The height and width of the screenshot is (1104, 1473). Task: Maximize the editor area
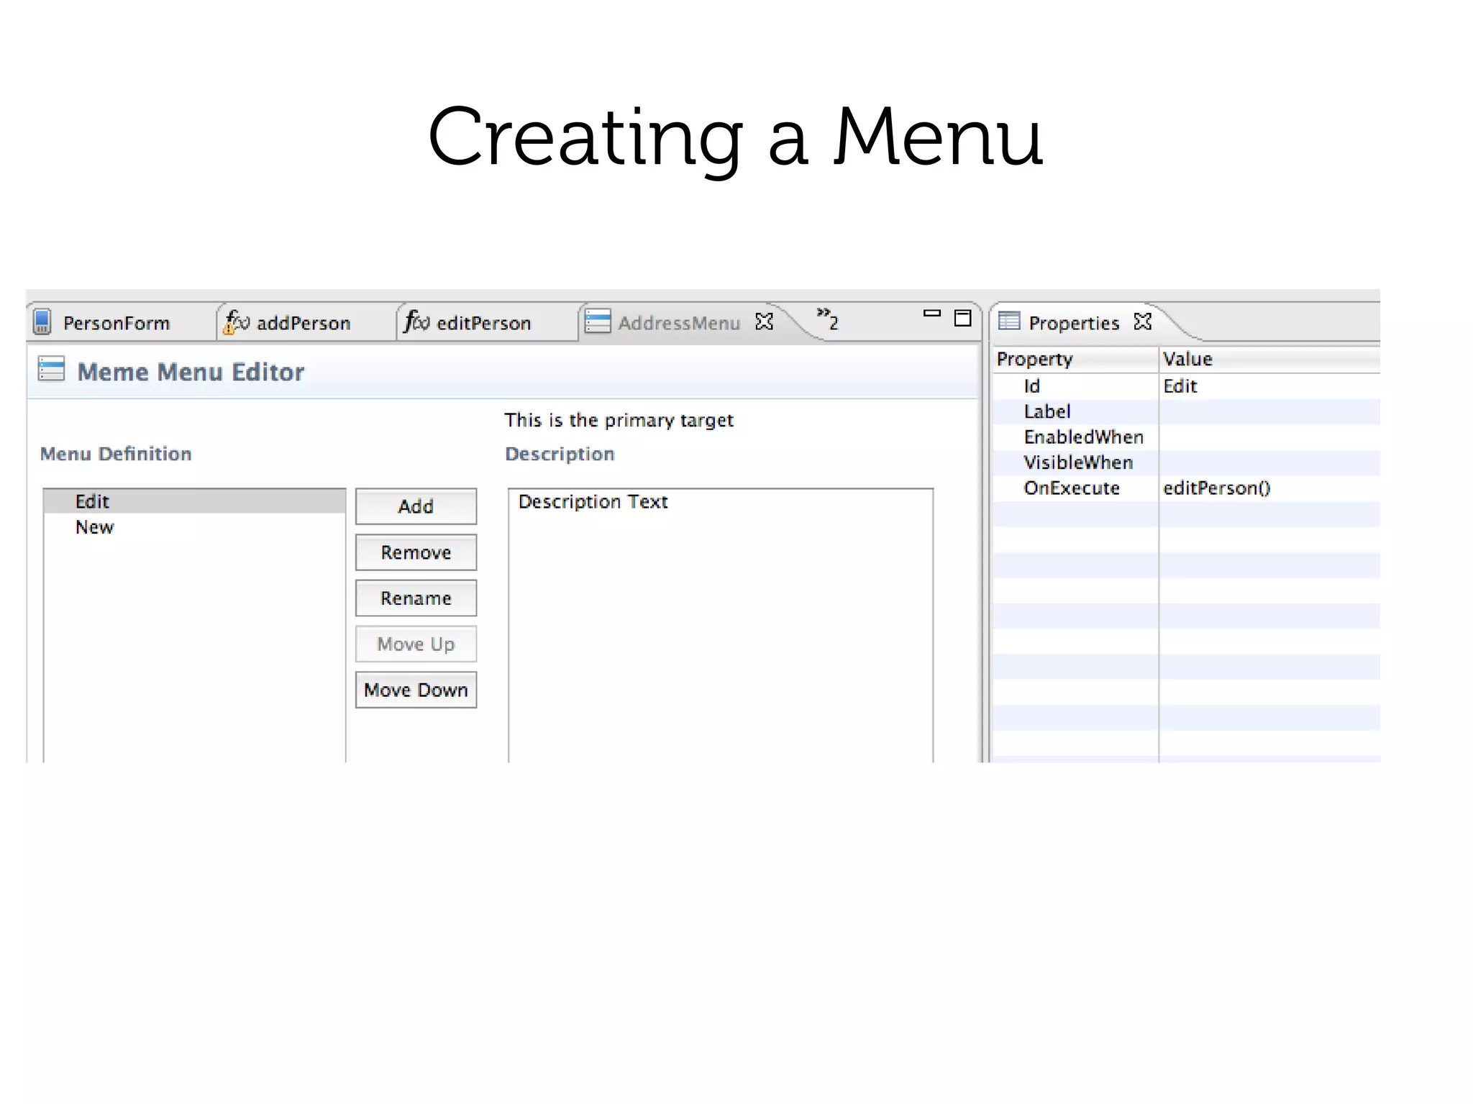coord(962,318)
